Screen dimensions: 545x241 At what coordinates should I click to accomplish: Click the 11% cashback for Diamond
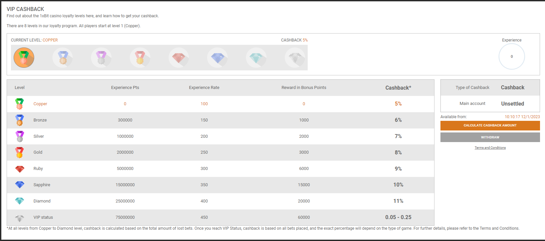tap(398, 201)
